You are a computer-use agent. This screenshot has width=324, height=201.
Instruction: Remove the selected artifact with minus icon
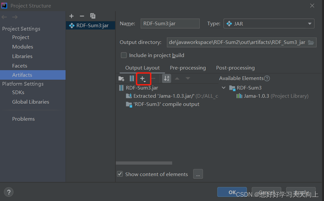(x=82, y=16)
